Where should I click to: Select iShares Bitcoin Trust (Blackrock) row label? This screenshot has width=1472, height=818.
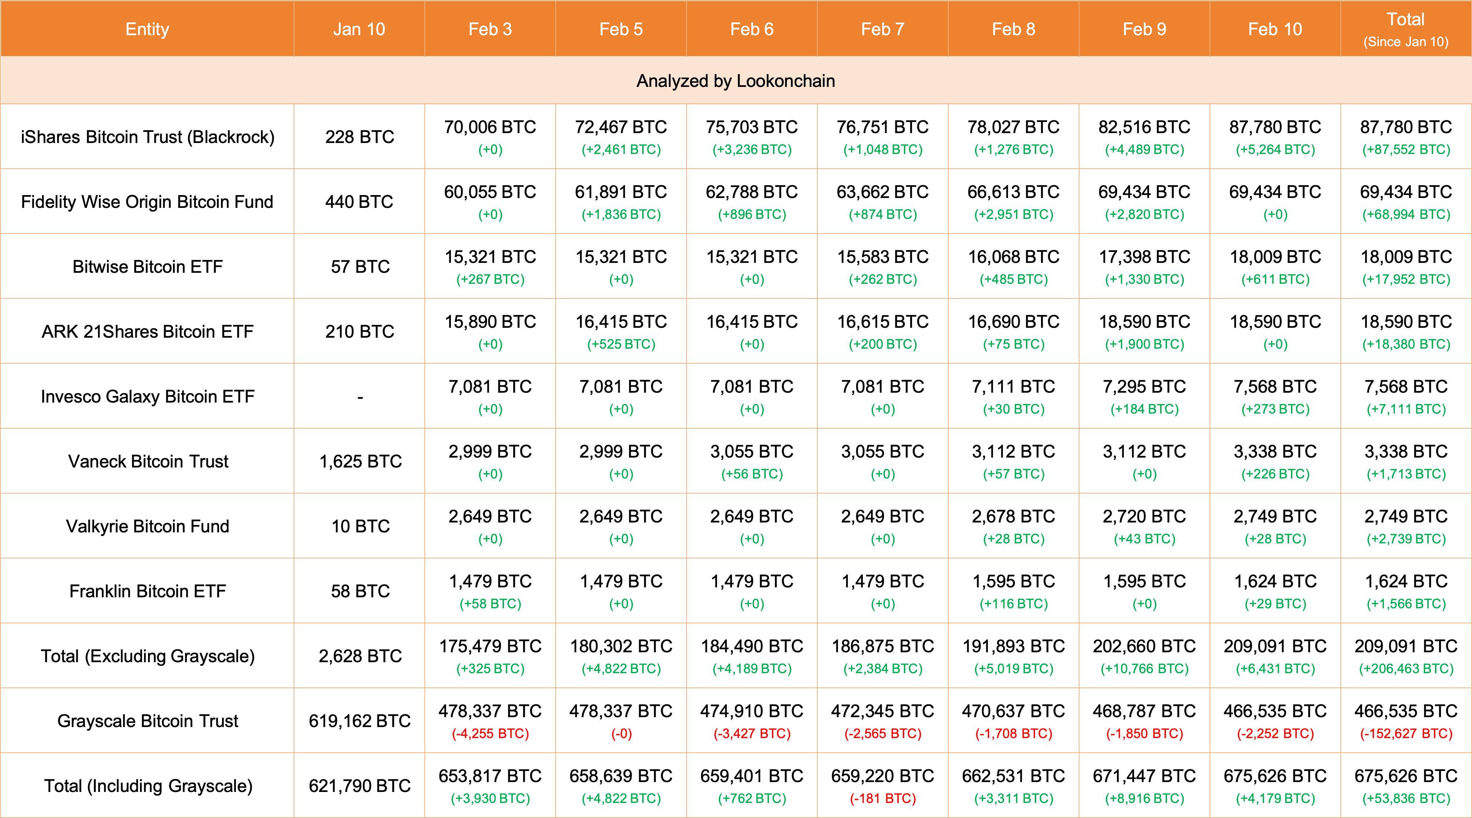[x=147, y=137]
